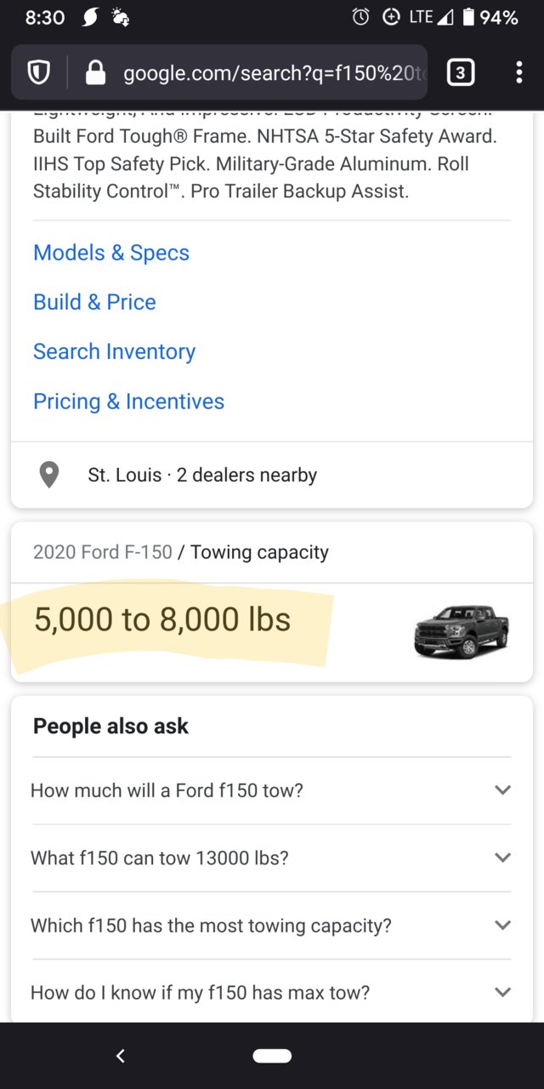The image size is (544, 1089).
Task: Tap the battery status icon
Action: pos(468,17)
